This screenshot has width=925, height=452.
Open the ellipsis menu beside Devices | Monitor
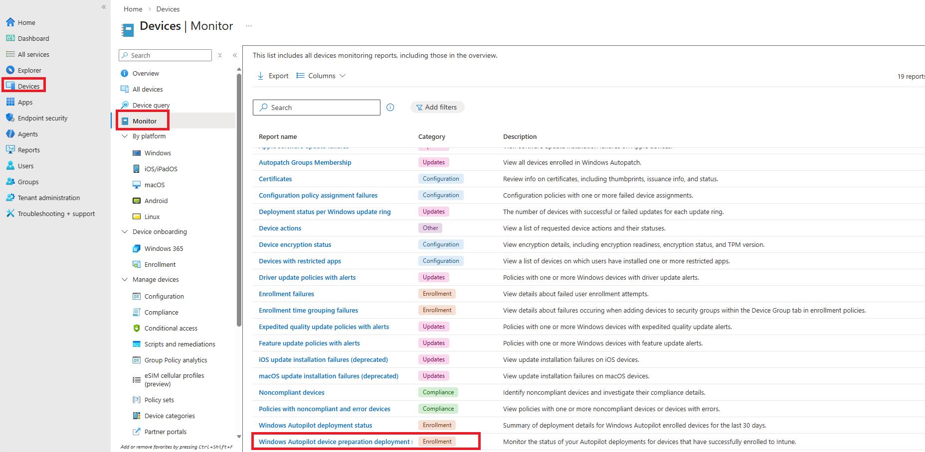249,26
